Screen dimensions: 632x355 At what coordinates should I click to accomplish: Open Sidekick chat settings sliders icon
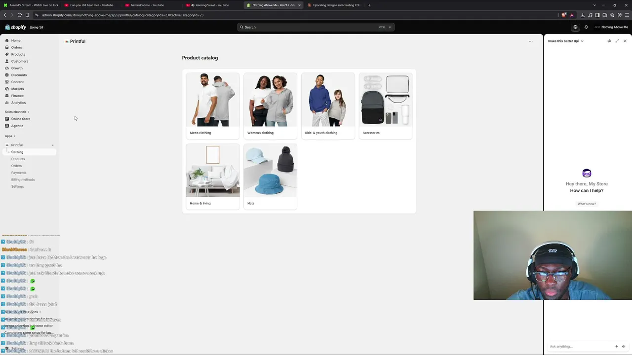[x=609, y=41]
